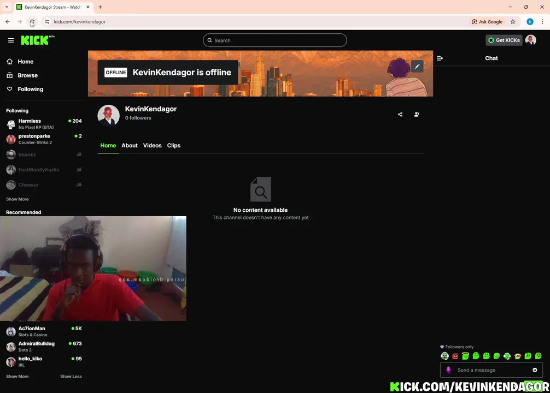Open KevinKendagor profile picture

click(x=108, y=115)
